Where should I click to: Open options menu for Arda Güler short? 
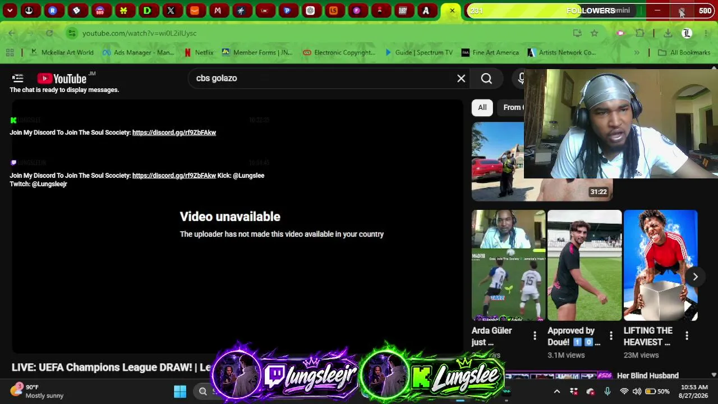(535, 336)
